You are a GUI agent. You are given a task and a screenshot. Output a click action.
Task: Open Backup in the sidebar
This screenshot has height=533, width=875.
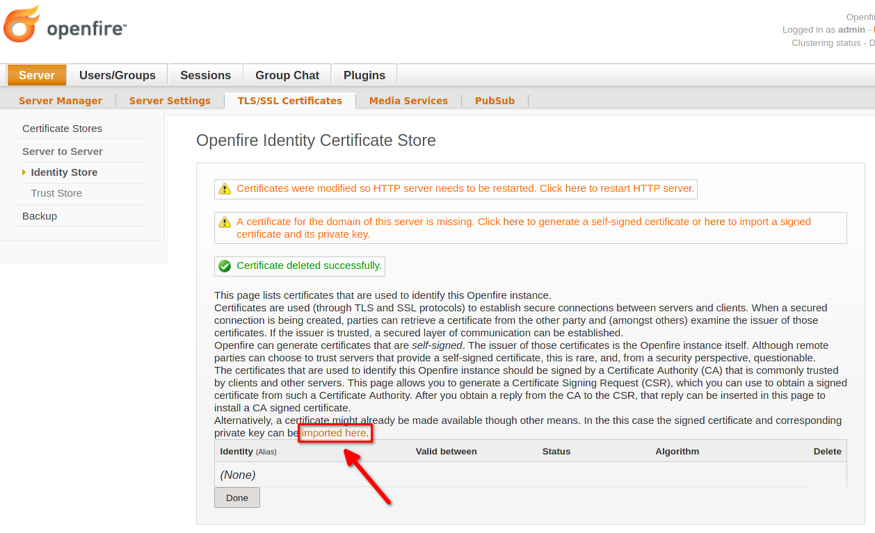pyautogui.click(x=40, y=216)
